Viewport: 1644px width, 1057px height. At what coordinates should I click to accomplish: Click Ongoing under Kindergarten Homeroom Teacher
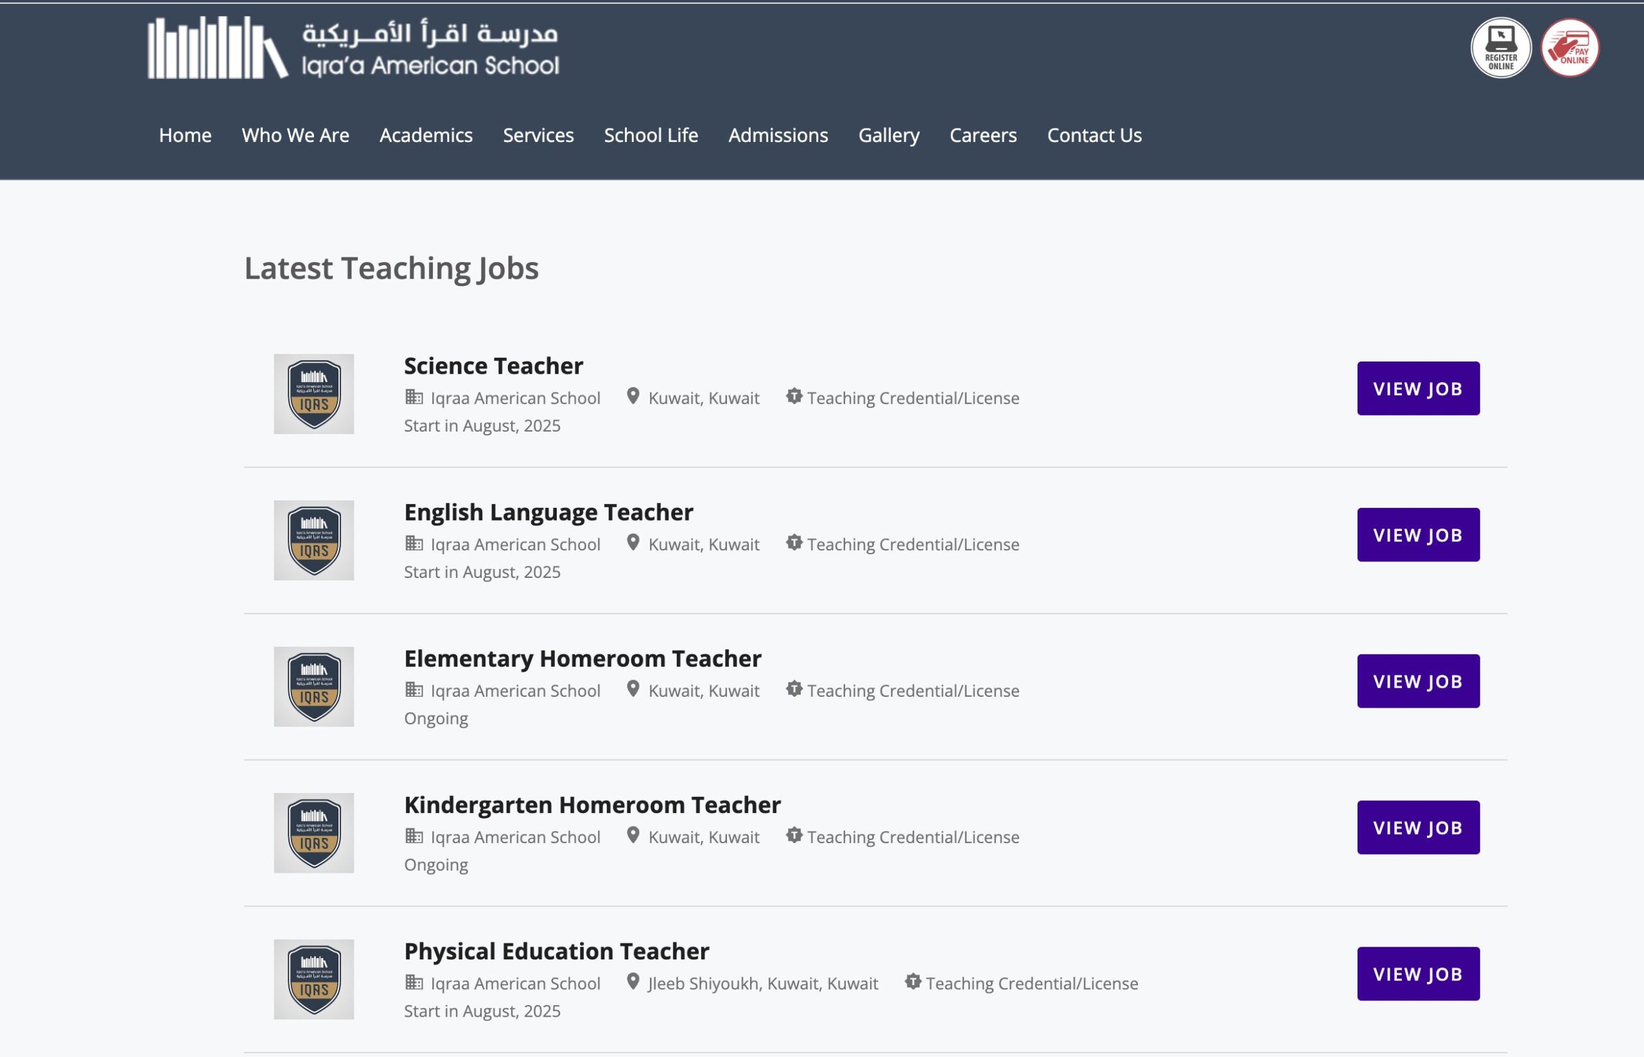click(436, 865)
